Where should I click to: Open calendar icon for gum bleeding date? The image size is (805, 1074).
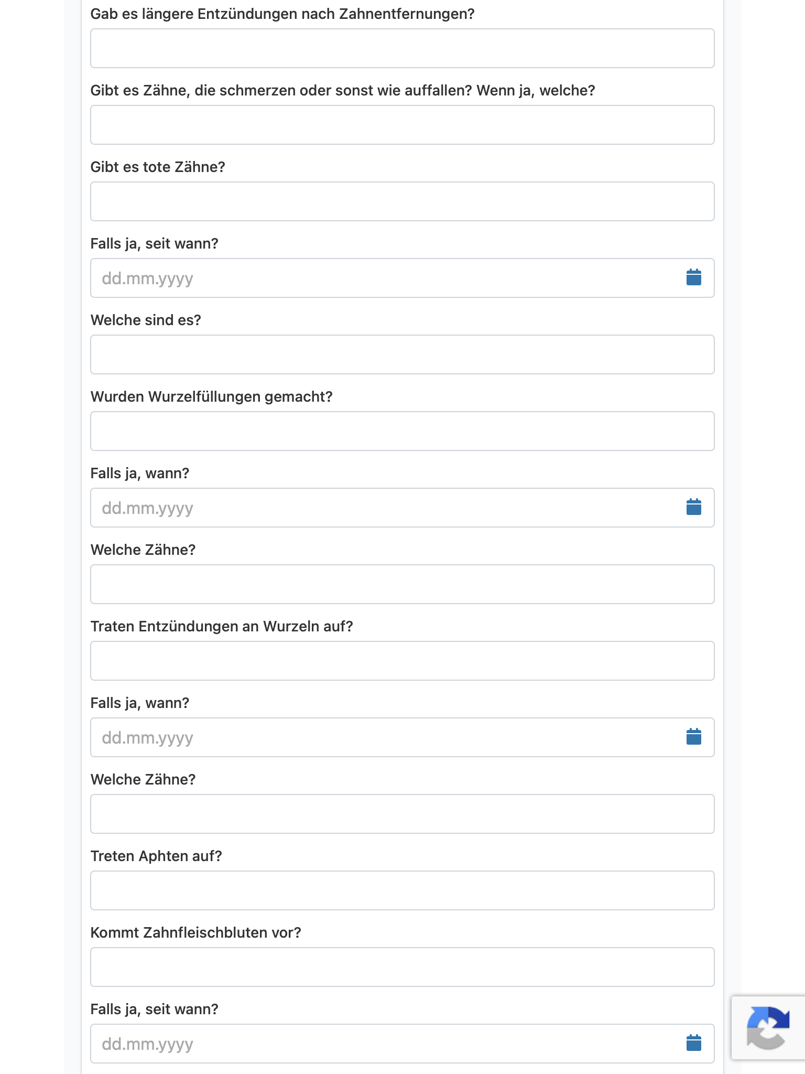[x=693, y=1043]
